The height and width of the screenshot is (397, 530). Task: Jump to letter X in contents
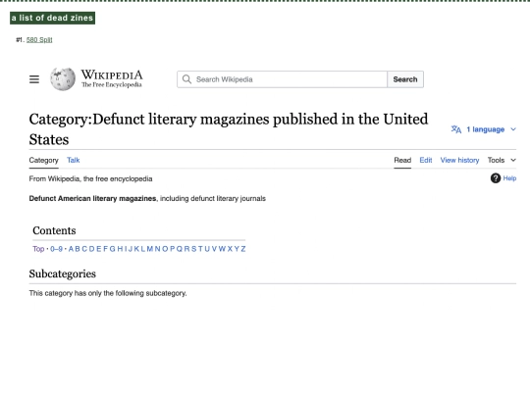[x=230, y=249]
